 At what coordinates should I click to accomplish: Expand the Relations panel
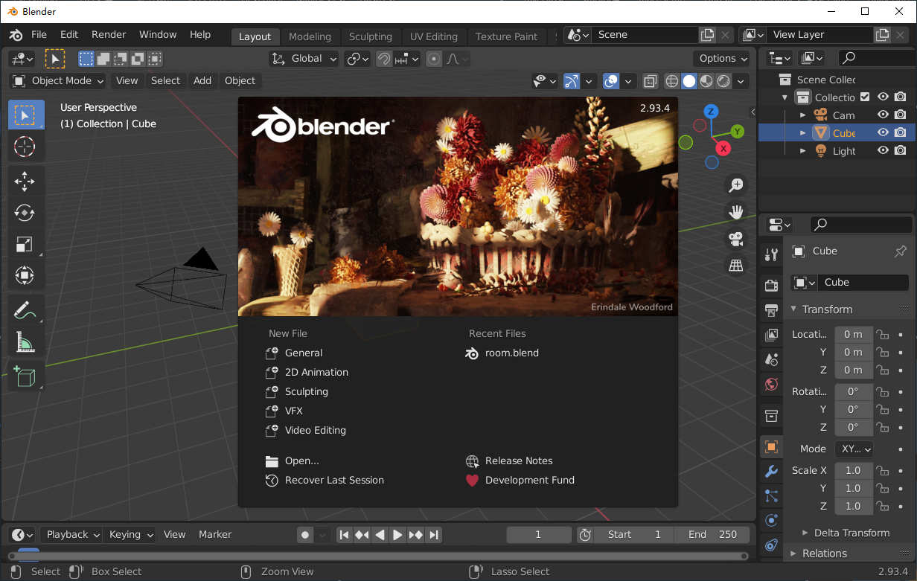[817, 553]
